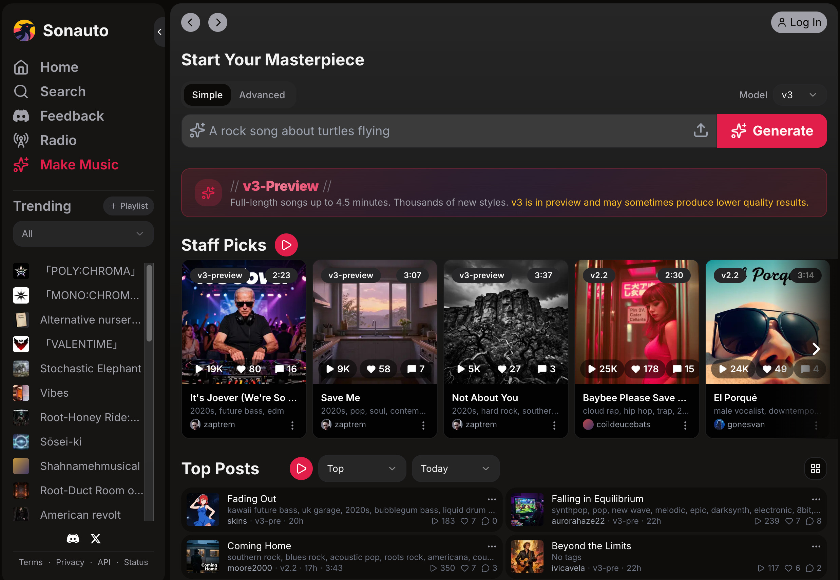Select the Simple mode tab
This screenshot has height=580, width=840.
click(x=207, y=95)
